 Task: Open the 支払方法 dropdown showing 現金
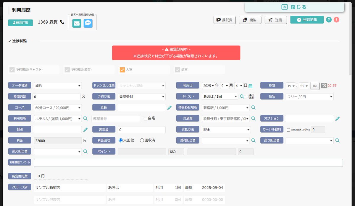[226, 129]
